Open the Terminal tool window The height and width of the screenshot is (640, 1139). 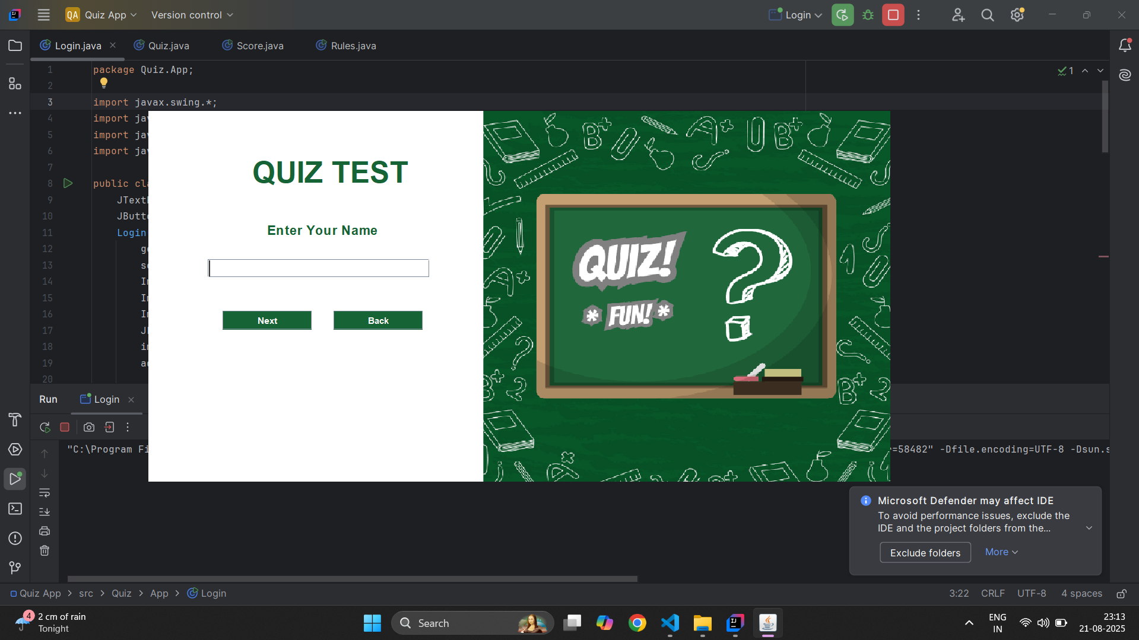15,509
